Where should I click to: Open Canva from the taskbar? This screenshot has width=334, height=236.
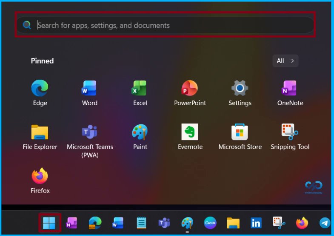coord(210,223)
